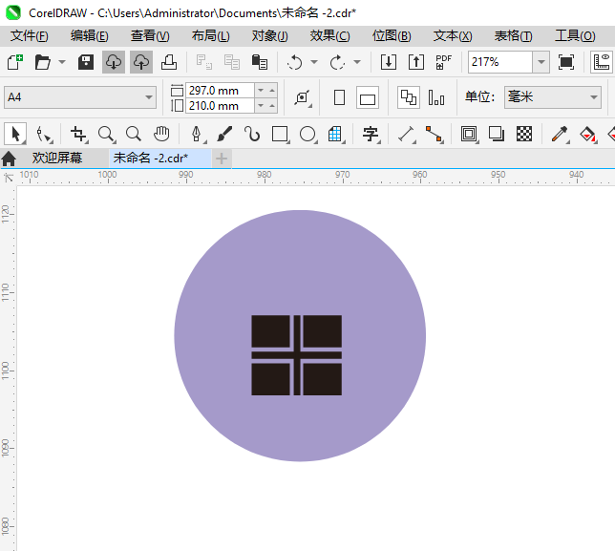Click the auto-fit page icon
The image size is (615, 551).
(303, 97)
